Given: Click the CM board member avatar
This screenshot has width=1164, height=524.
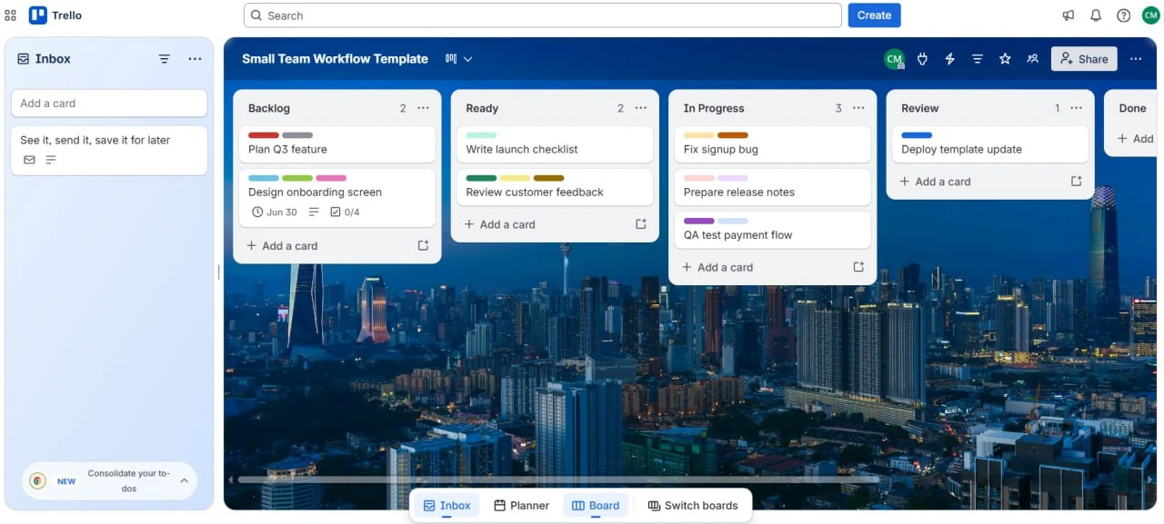Looking at the screenshot, I should [x=895, y=59].
